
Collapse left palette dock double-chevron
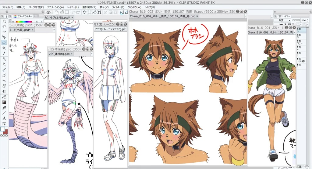(x=6, y=12)
